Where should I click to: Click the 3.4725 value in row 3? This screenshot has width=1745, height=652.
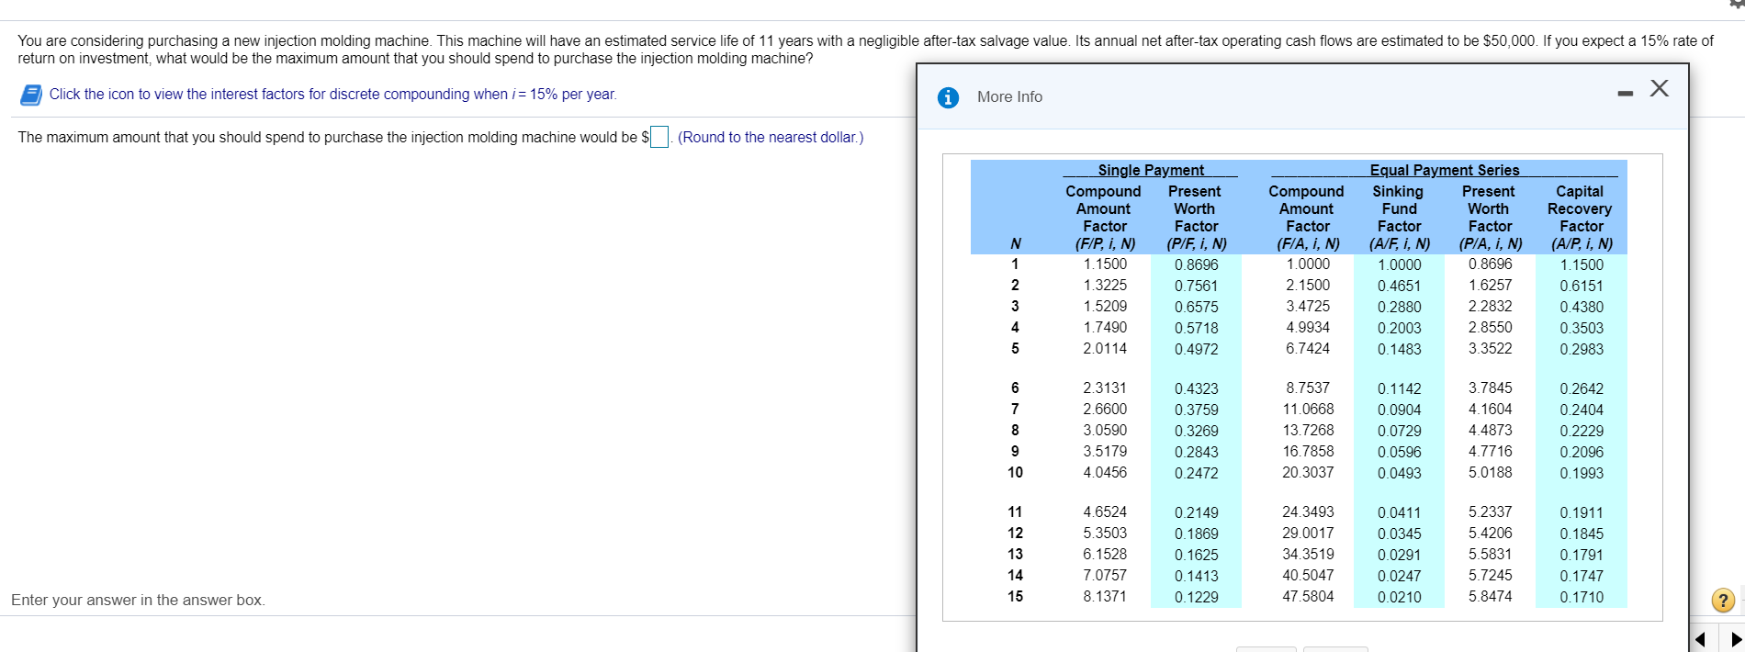1308,307
